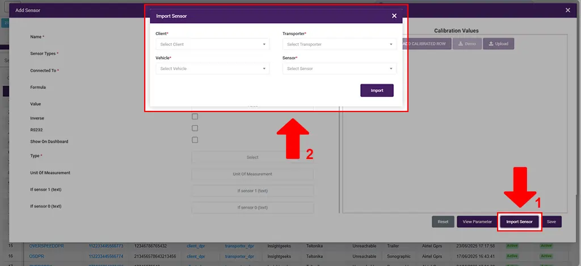Click the Add Calibrated Row button
Image resolution: width=581 pixels, height=266 pixels.
point(426,44)
